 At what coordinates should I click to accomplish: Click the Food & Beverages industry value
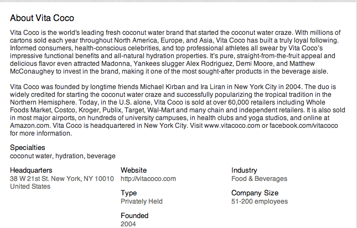(x=260, y=179)
